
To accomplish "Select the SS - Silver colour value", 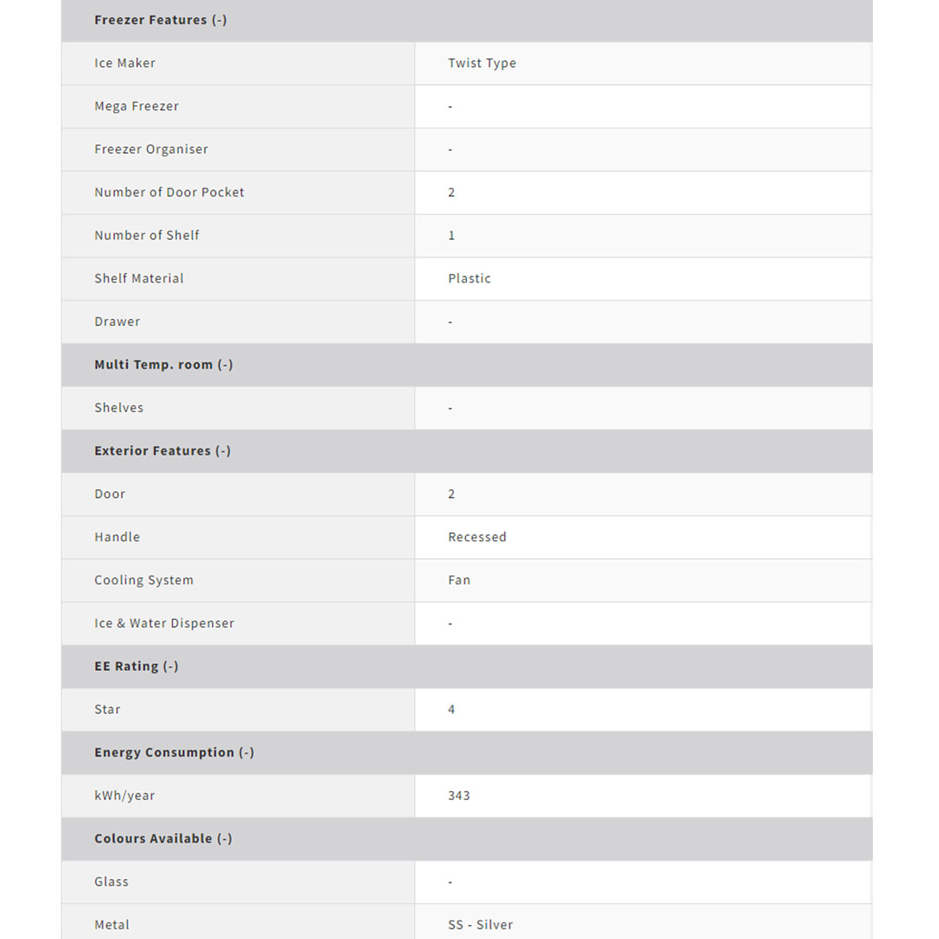I will click(x=481, y=925).
